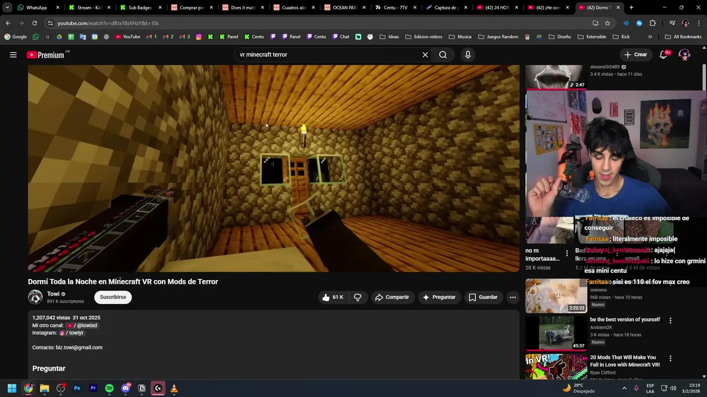
Task: Switch to the Centu - 7TV tab
Action: pos(395,8)
